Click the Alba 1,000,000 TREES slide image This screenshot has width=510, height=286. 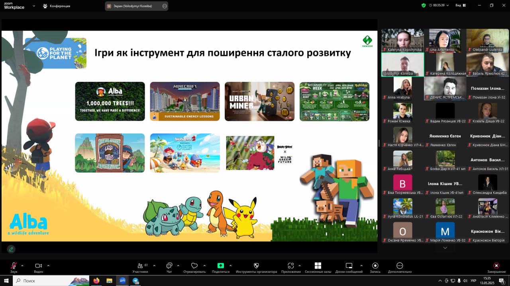pos(110,101)
